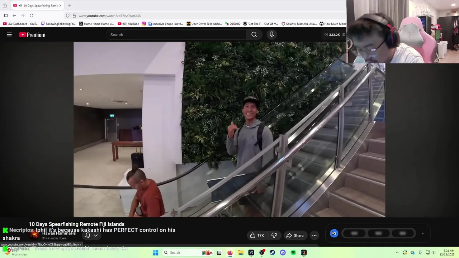Click the 333.2K viewer count indicator
The image size is (459, 258).
click(335, 35)
